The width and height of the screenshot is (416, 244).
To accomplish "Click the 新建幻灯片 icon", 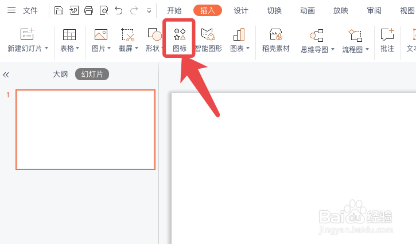I will click(28, 34).
